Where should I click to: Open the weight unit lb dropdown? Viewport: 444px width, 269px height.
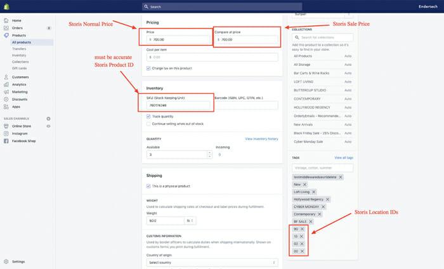(x=190, y=221)
